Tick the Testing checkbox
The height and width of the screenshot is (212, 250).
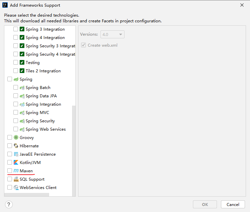16,62
